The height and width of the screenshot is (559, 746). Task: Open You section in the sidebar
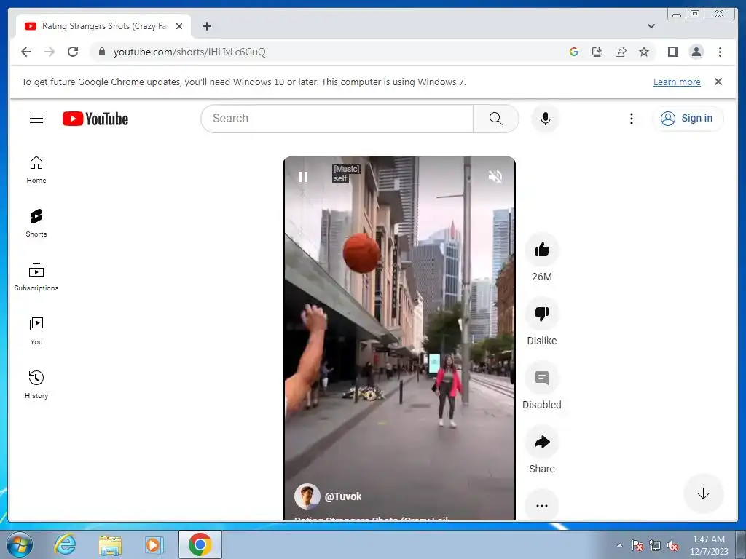36,331
